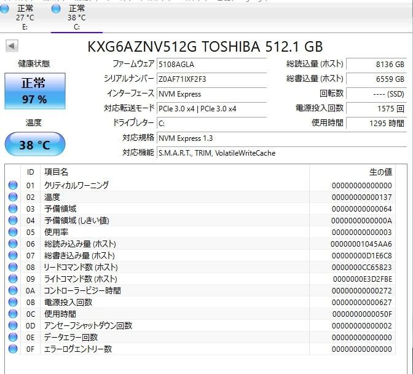
Task: Click status orb for ID 06 row
Action: (13, 244)
